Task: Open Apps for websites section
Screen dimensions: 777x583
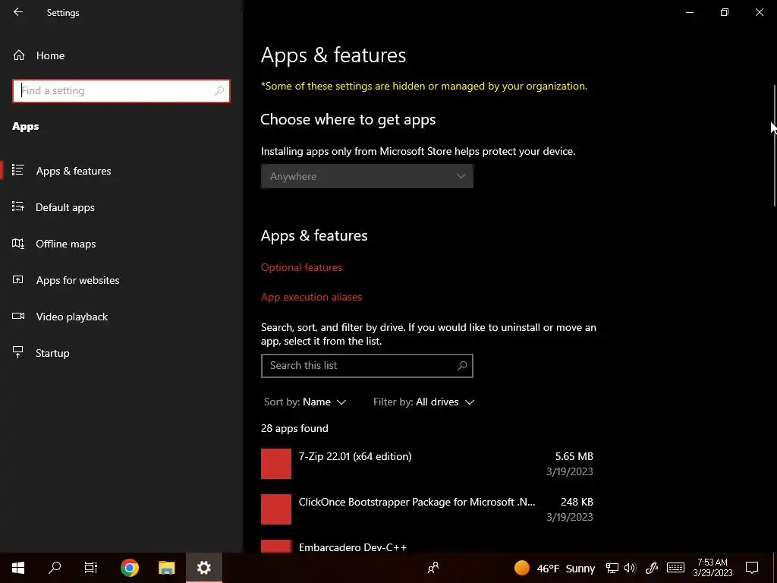Action: pyautogui.click(x=77, y=280)
